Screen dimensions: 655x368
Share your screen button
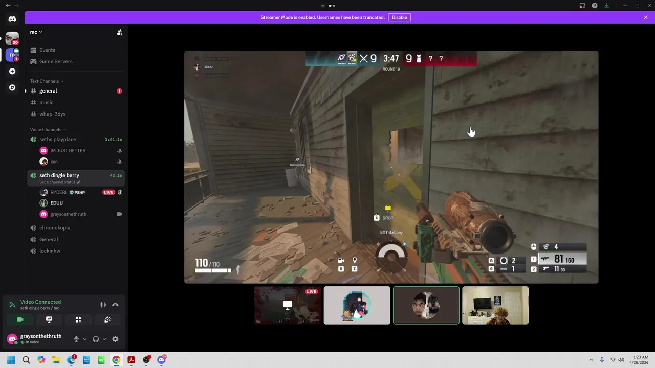[49, 319]
